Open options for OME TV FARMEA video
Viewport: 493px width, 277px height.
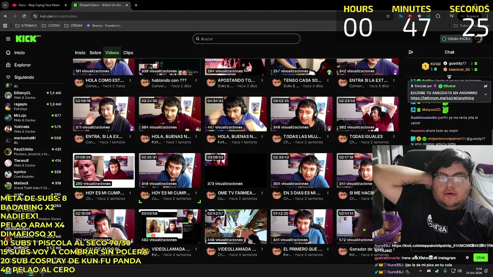[262, 193]
